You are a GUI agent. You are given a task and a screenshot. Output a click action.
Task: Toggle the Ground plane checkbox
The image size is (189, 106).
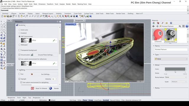(19, 55)
